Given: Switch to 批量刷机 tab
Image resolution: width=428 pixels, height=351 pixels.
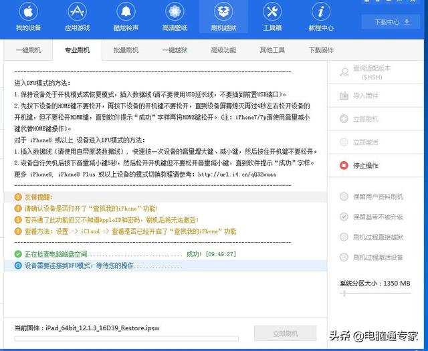Looking at the screenshot, I should pyautogui.click(x=126, y=50).
